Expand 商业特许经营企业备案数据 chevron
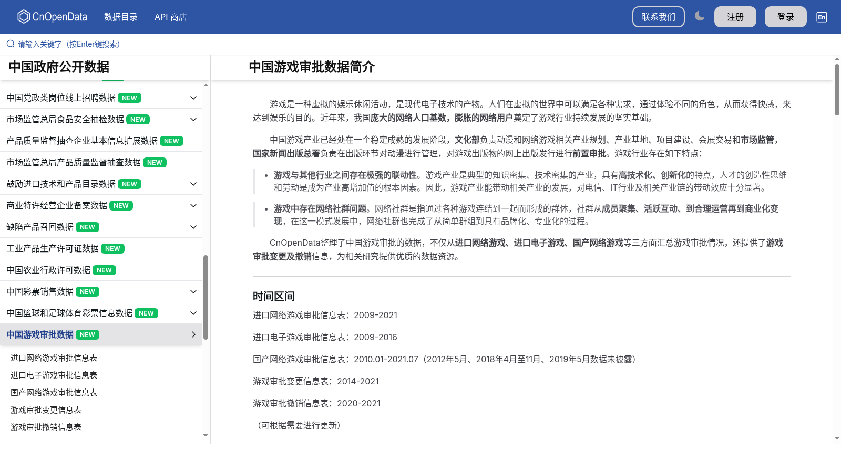The width and height of the screenshot is (841, 452). click(193, 205)
